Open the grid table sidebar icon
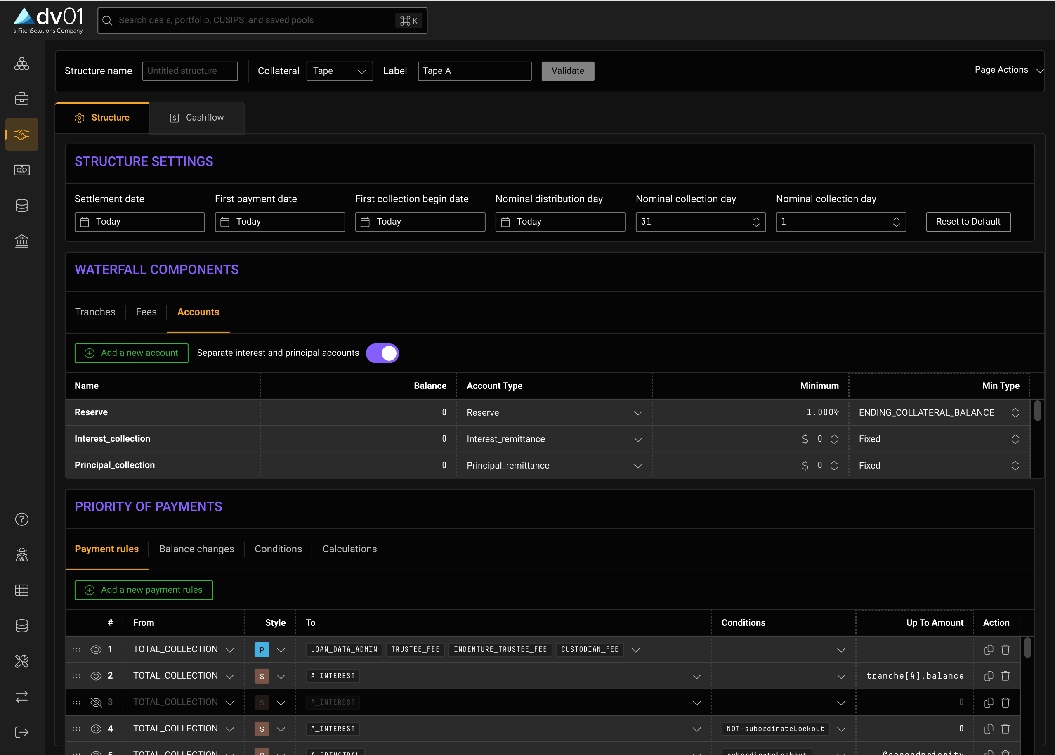 point(21,590)
